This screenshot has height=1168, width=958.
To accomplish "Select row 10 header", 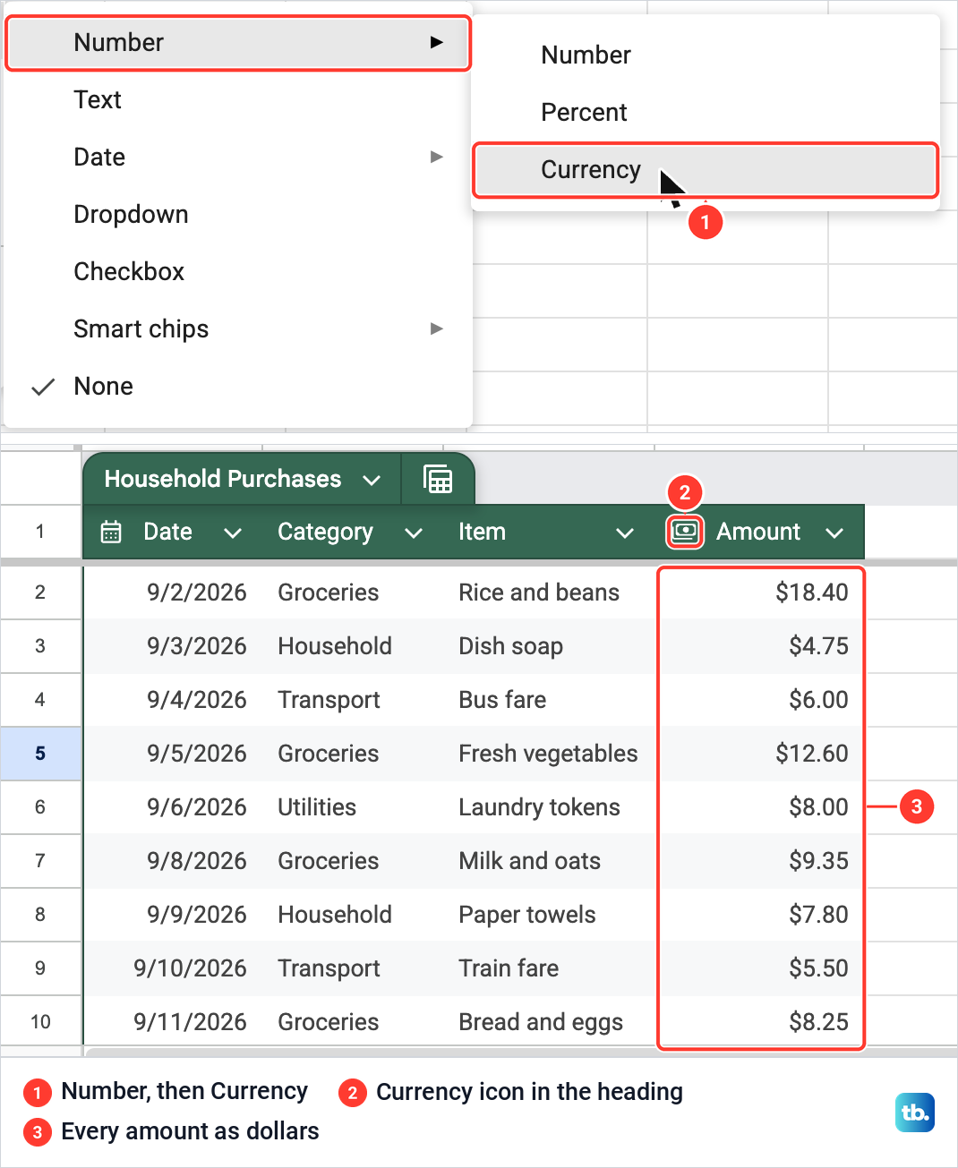I will point(40,1022).
